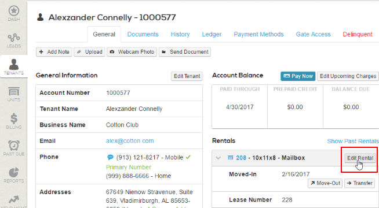Collapse the rental 208 chevron
The height and width of the screenshot is (208, 379).
point(218,158)
